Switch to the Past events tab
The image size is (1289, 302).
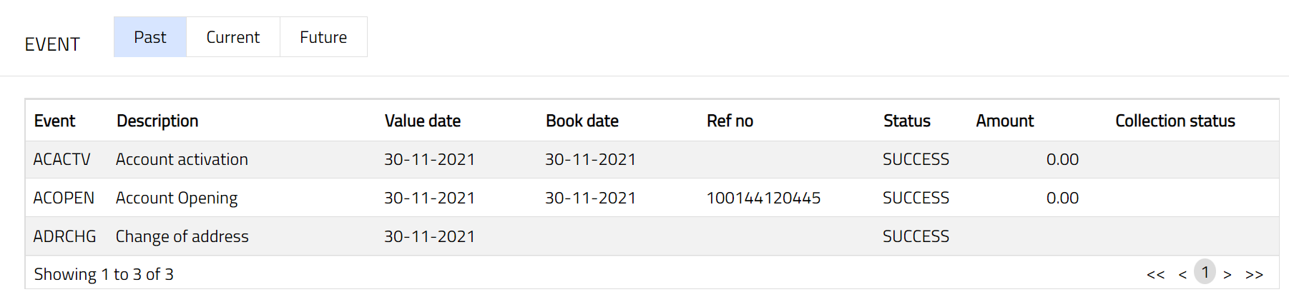[150, 37]
